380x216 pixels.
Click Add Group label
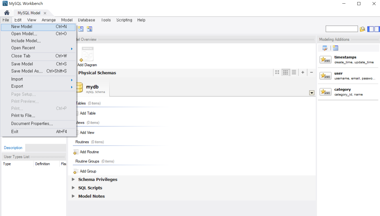[88, 171]
